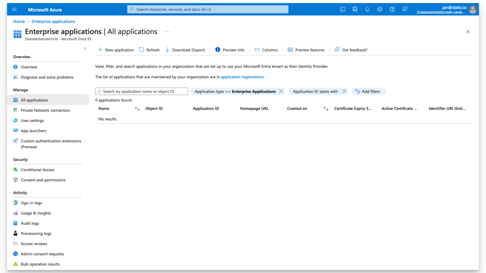Viewport: 486px width, 273px height.
Task: Click the Homepage URL column header
Action: 254,109
